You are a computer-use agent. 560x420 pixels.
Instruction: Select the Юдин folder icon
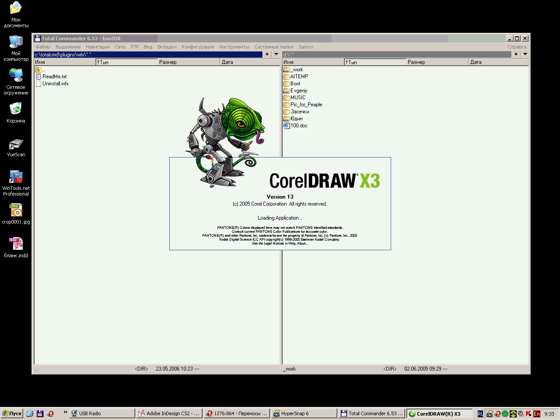coord(287,119)
